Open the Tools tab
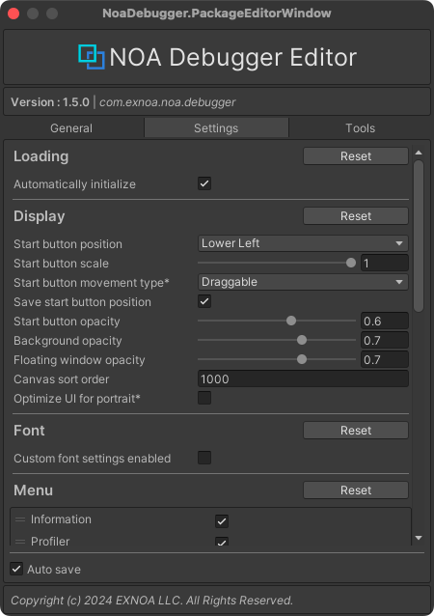The width and height of the screenshot is (434, 616). pyautogui.click(x=361, y=128)
